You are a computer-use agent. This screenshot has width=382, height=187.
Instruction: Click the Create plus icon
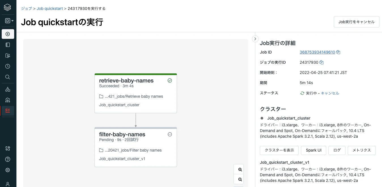8,34
